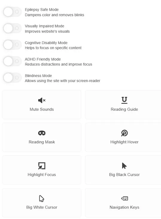Click the Mute Sounds speaker icon
The width and height of the screenshot is (161, 219).
tap(42, 100)
